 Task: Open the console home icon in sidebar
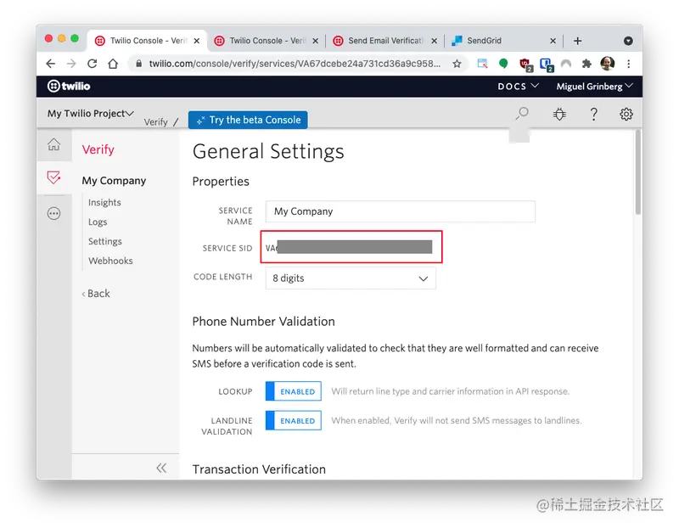click(53, 144)
